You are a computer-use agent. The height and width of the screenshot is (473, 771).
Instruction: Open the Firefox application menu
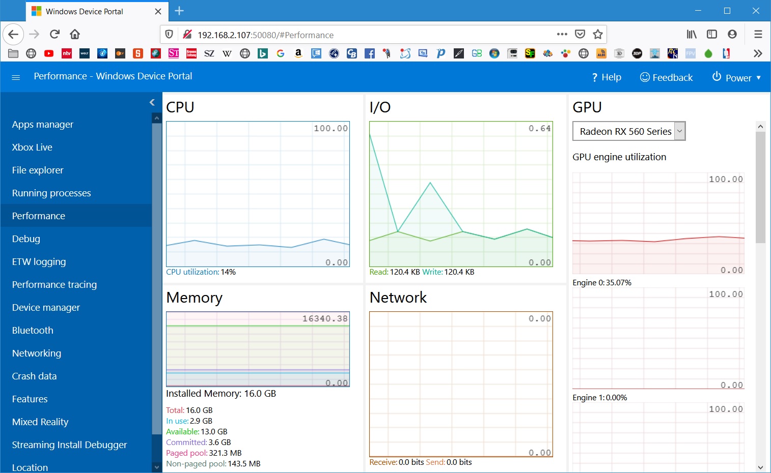point(758,35)
